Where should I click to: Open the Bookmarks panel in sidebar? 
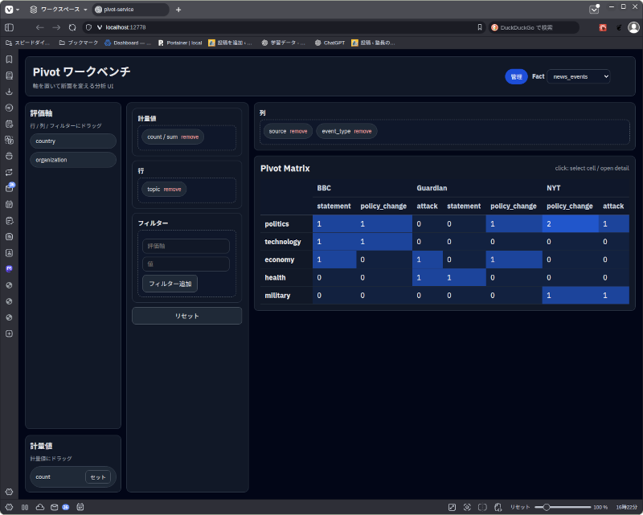click(x=9, y=59)
